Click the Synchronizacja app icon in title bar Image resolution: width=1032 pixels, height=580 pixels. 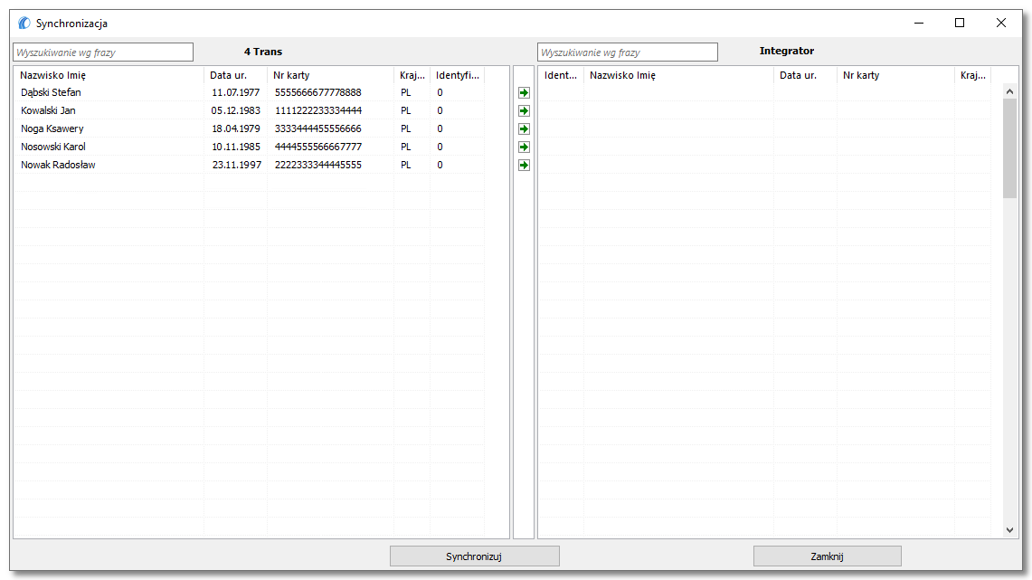click(x=24, y=23)
